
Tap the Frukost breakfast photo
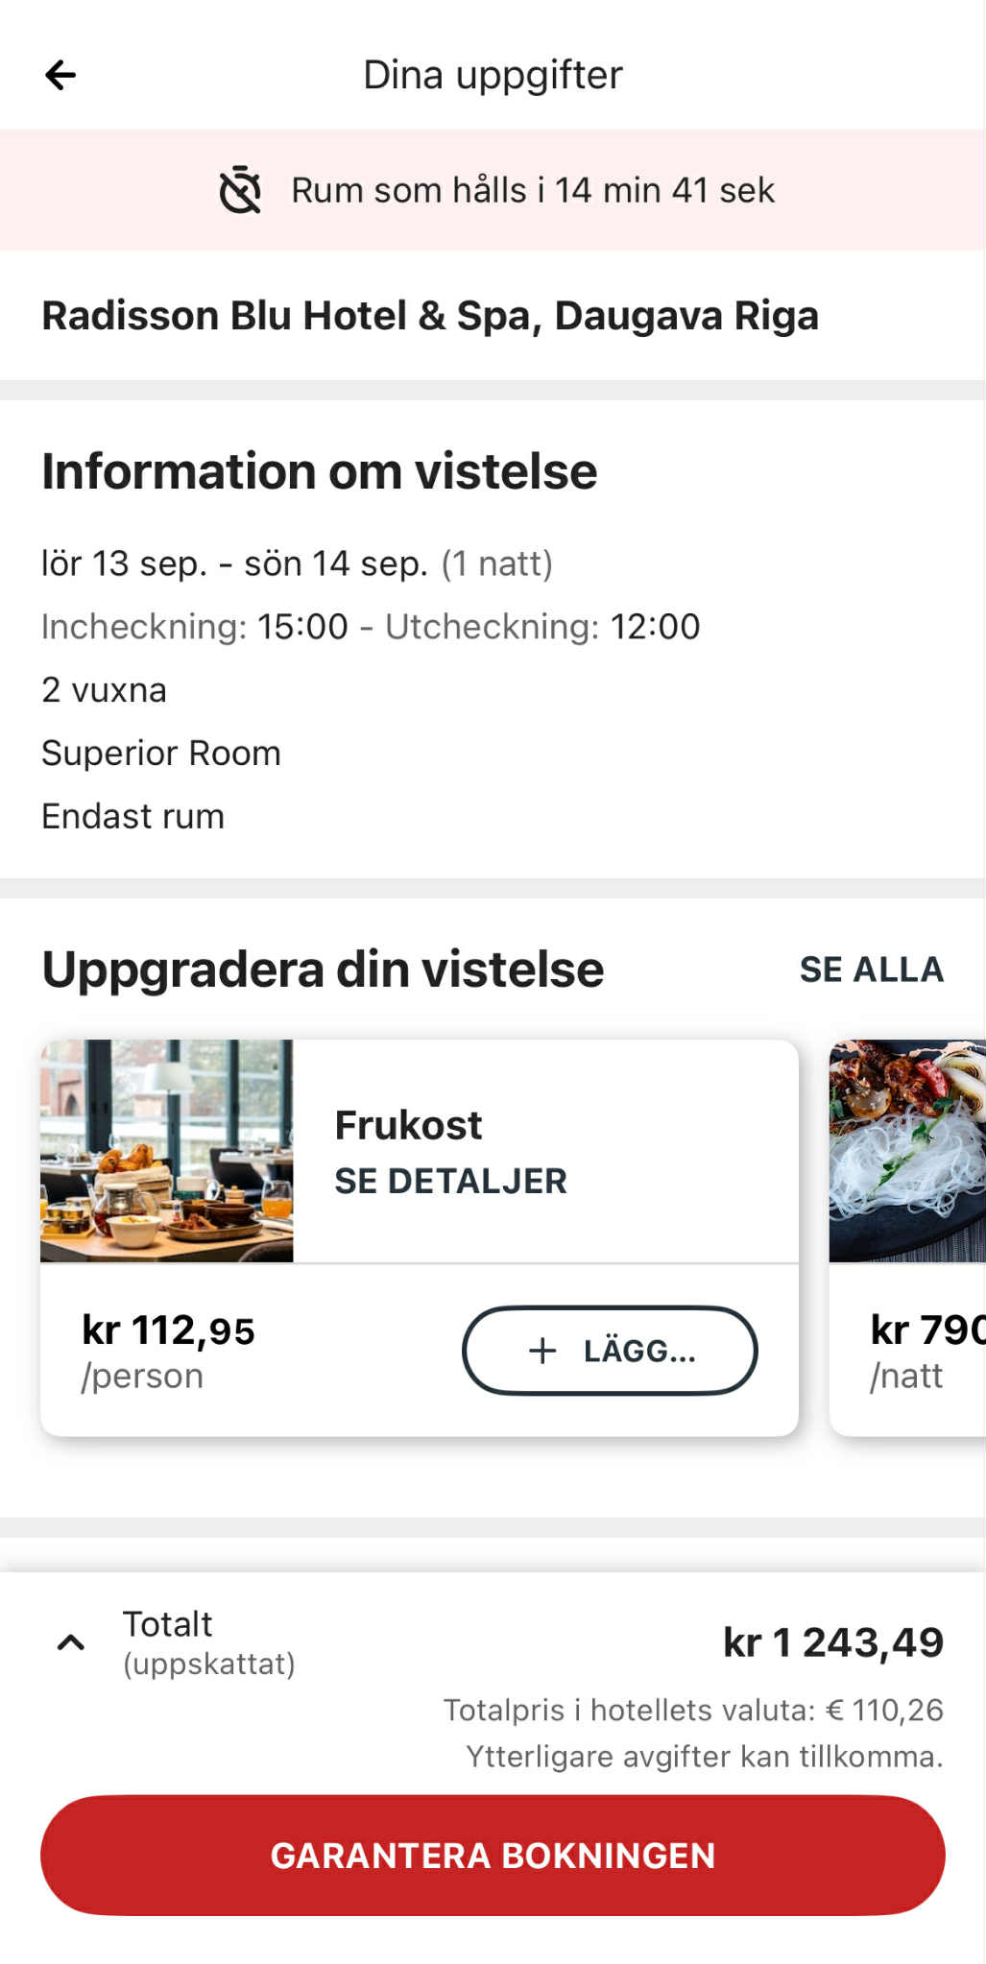(167, 1151)
